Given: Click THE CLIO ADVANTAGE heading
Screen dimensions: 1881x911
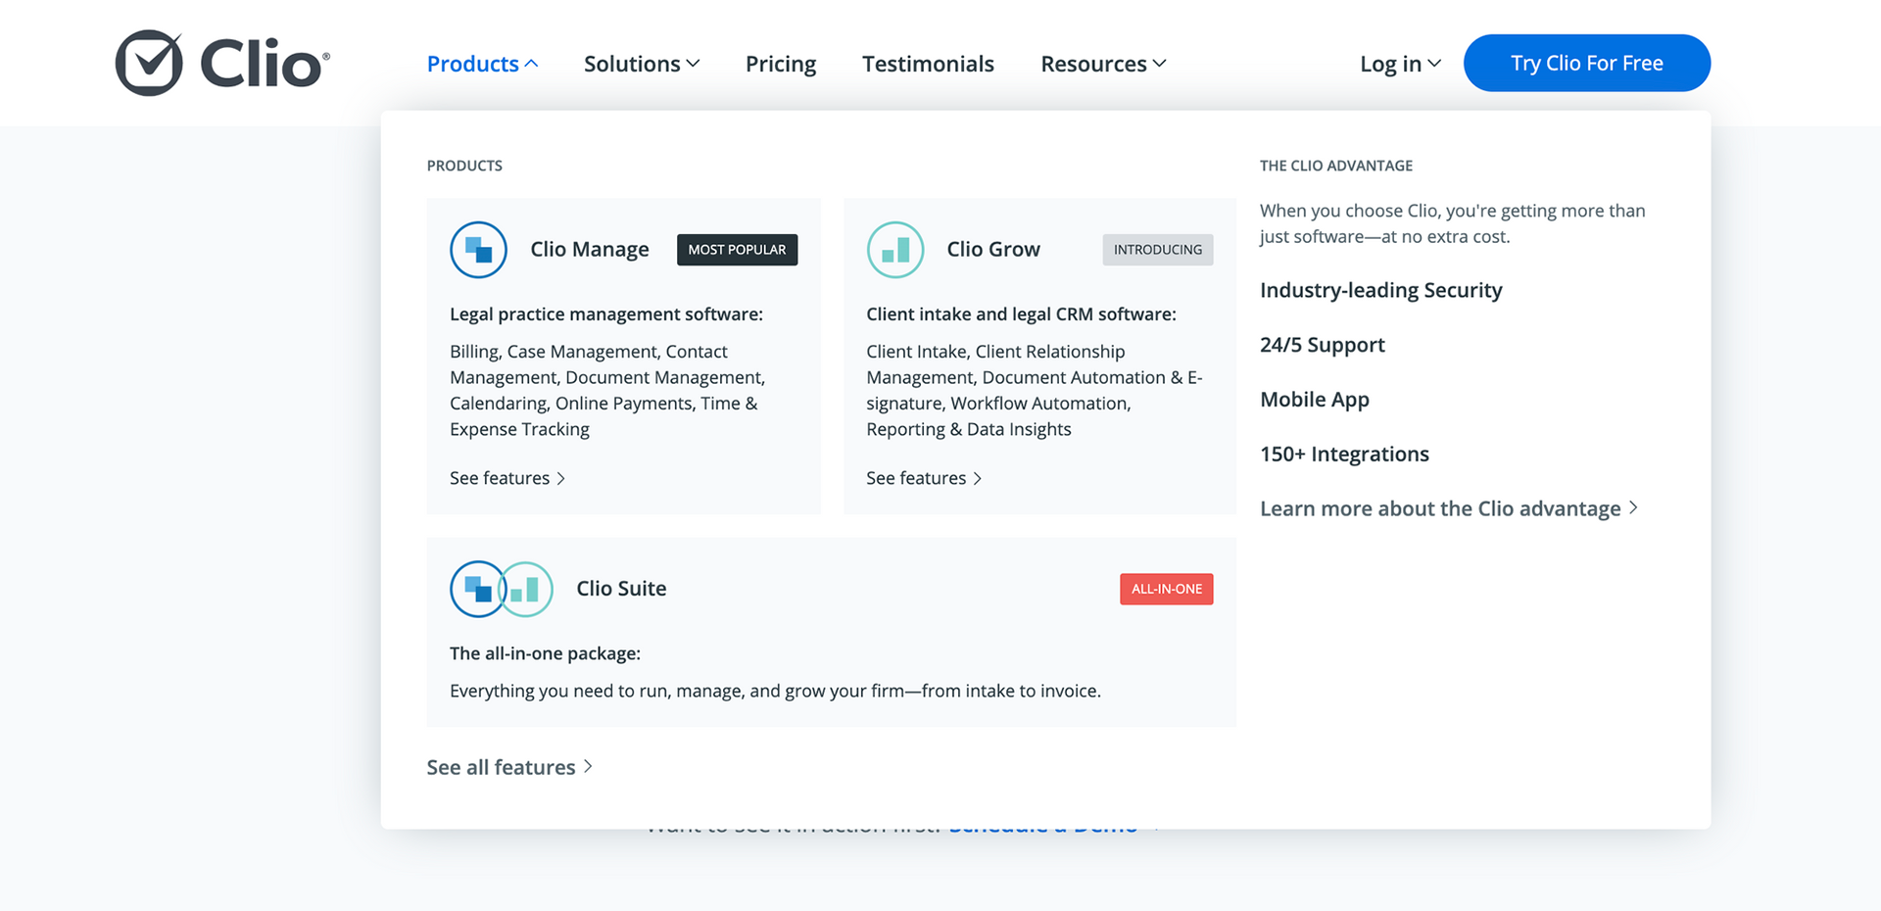Looking at the screenshot, I should coord(1336,166).
